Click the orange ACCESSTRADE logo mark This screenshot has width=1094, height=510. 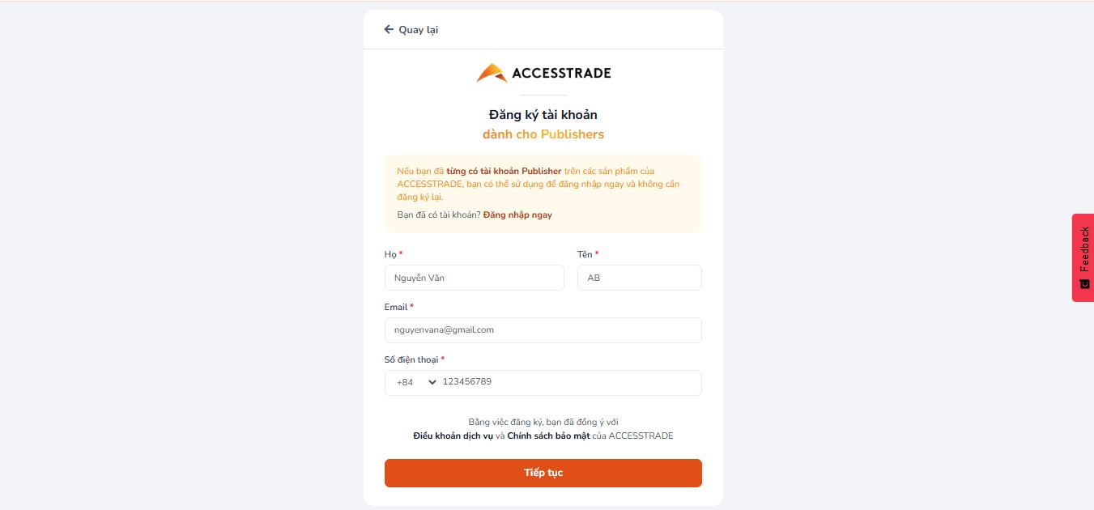pos(492,74)
